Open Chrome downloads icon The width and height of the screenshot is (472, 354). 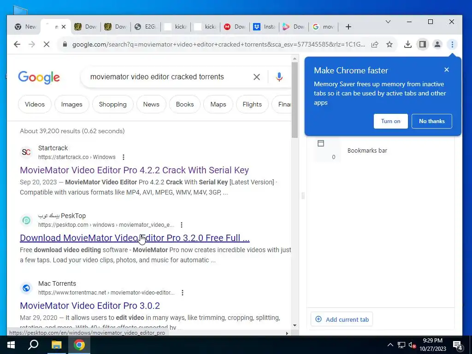[408, 45]
